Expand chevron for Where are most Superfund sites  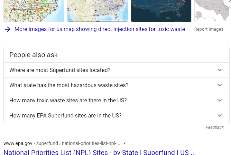pos(220,70)
